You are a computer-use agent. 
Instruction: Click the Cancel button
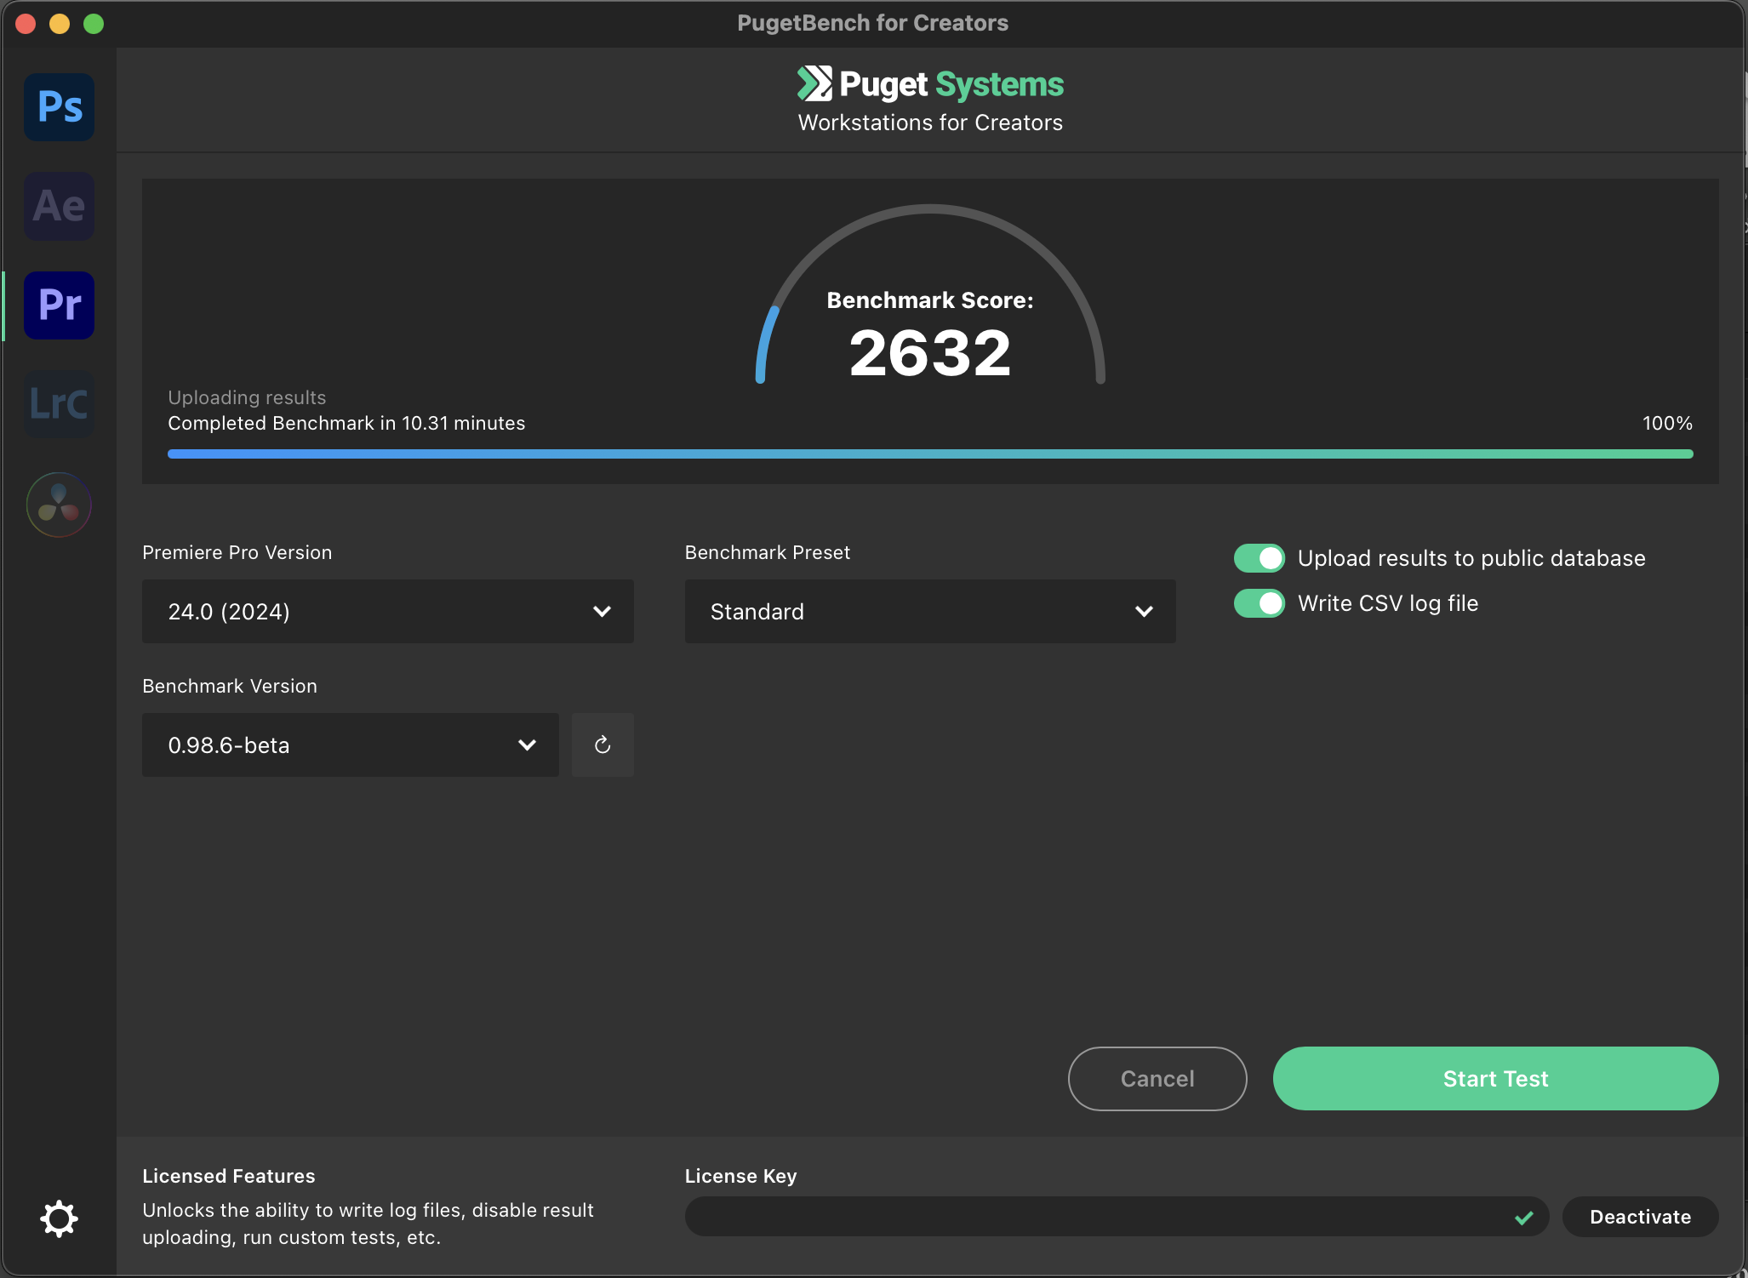pyautogui.click(x=1157, y=1078)
